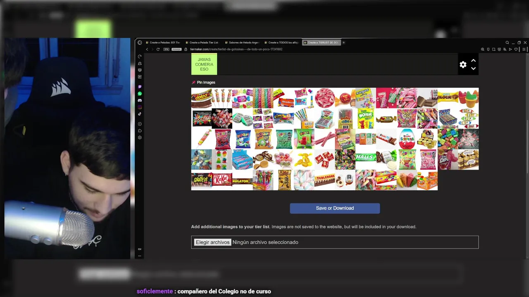The image size is (529, 297).
Task: Select the Kinder Sorpresa egg thumbnail
Action: pos(407,139)
